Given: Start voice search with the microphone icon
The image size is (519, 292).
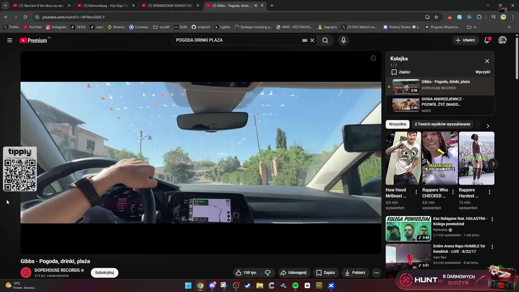Looking at the screenshot, I should coord(343,40).
